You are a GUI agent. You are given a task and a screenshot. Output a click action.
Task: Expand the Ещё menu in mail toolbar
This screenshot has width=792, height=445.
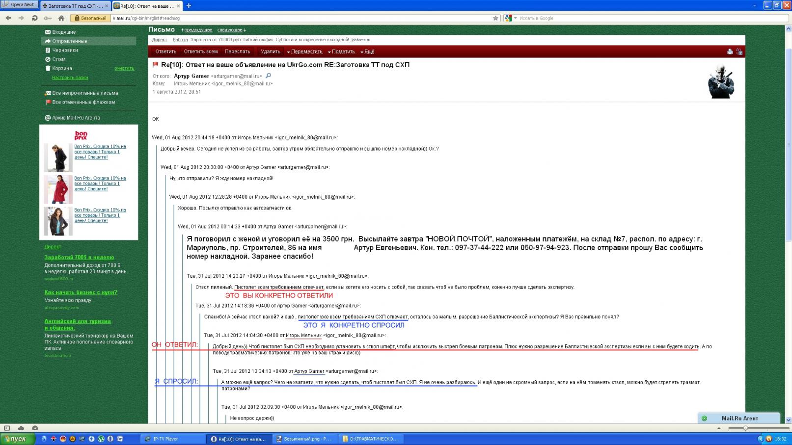(x=368, y=52)
